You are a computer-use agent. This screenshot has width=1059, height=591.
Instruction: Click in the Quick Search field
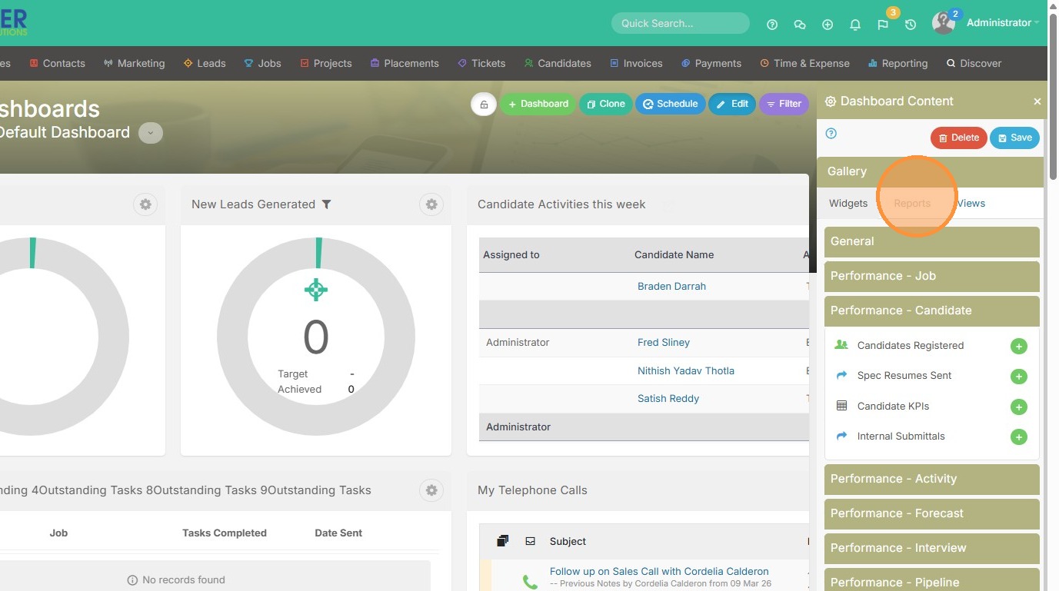coord(680,23)
